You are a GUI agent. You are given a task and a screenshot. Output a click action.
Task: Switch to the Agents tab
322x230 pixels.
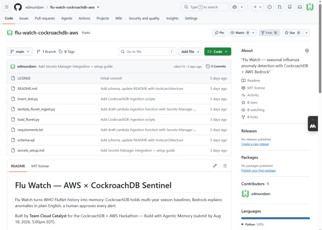[x=67, y=18]
